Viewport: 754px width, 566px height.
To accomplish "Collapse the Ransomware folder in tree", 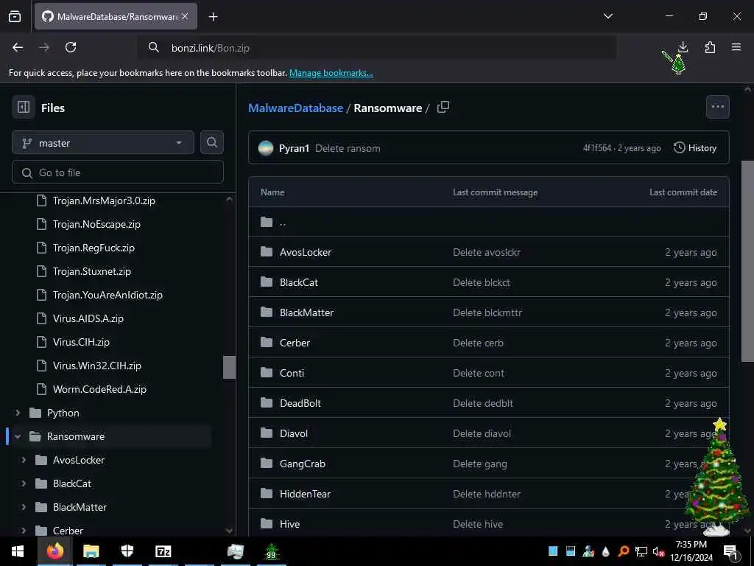I will 18,436.
